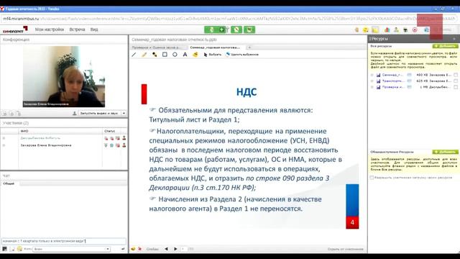460x259 pixels.
Task: Click the red circular record icon
Action: 415,29
